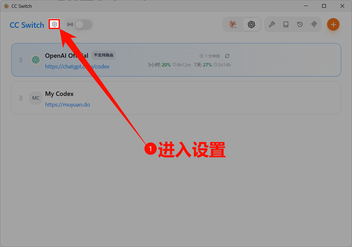The image size is (352, 247).
Task: Click the 不支持路由 badge
Action: 104,55
